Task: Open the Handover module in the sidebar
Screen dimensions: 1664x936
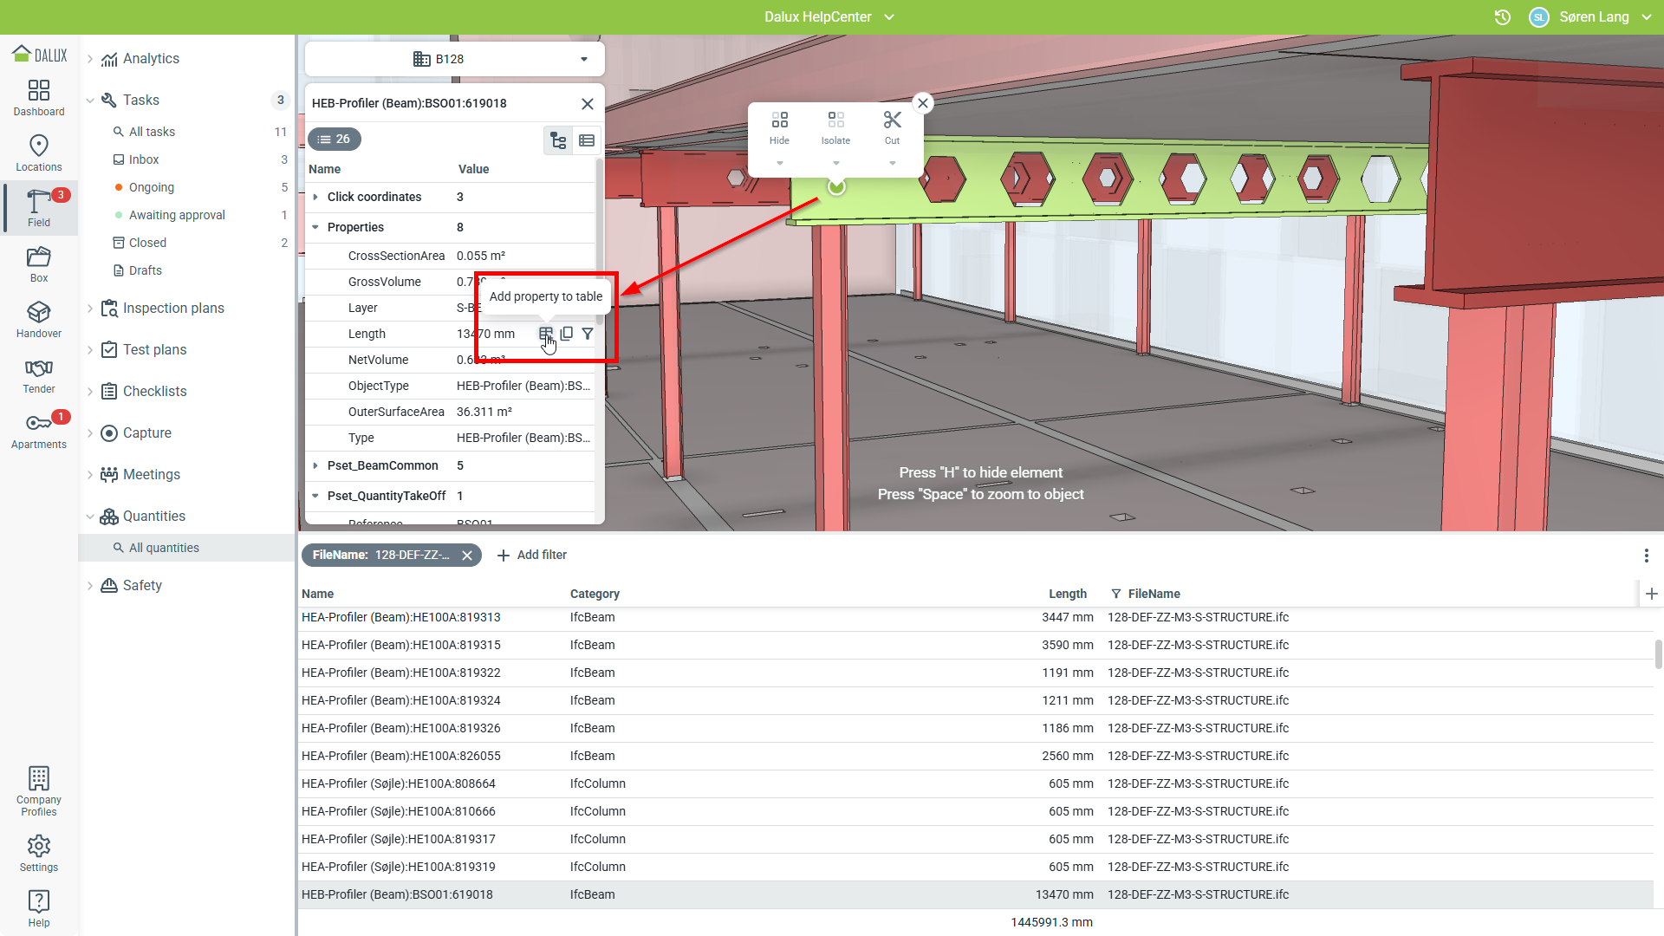Action: coord(39,319)
